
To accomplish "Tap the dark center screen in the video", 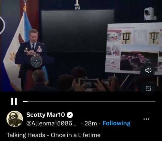I will [77, 31].
